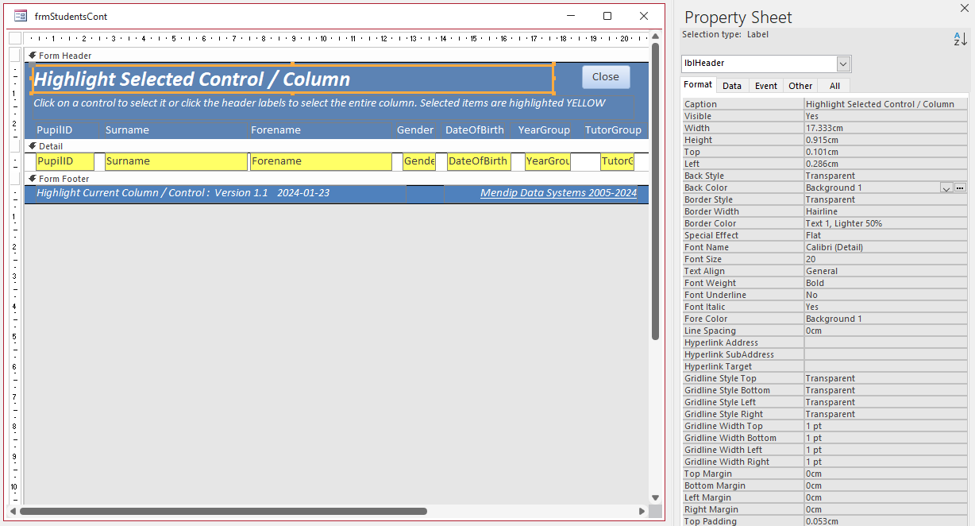Click the Font Italic value Yes

coord(885,307)
